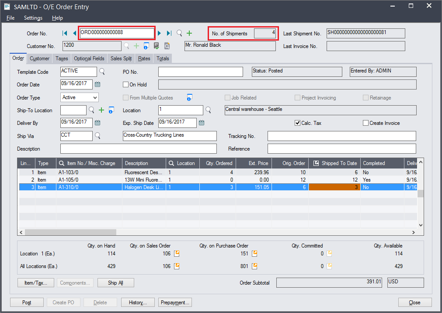This screenshot has width=442, height=313.
Task: Open the Settings menu
Action: tap(33, 18)
